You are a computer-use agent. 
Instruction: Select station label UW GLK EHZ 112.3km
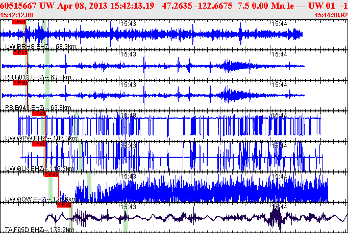tap(39, 169)
